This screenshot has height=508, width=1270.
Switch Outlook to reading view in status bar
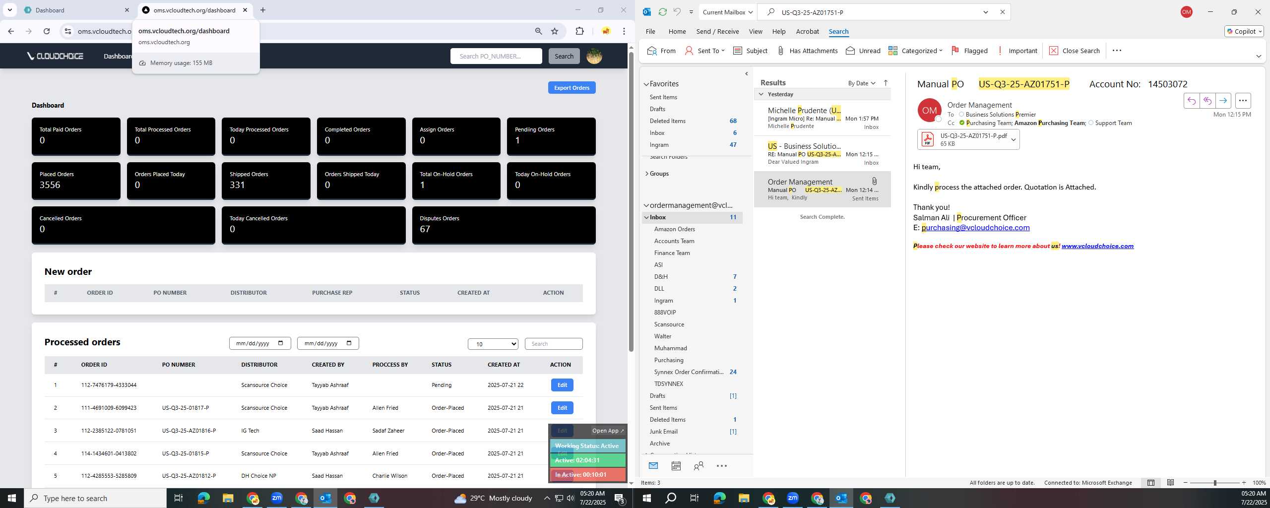click(x=1170, y=483)
